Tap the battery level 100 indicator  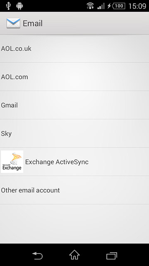pos(119,6)
